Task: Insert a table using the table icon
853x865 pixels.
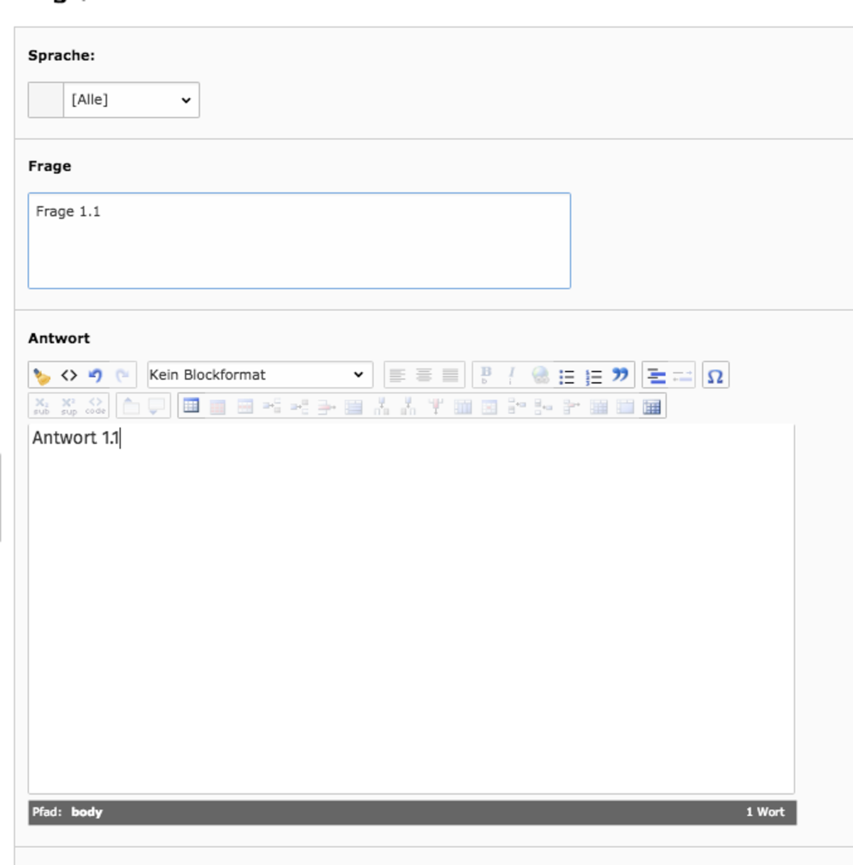Action: 191,406
